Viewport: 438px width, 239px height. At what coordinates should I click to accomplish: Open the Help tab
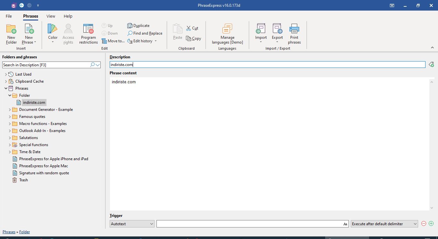point(68,16)
